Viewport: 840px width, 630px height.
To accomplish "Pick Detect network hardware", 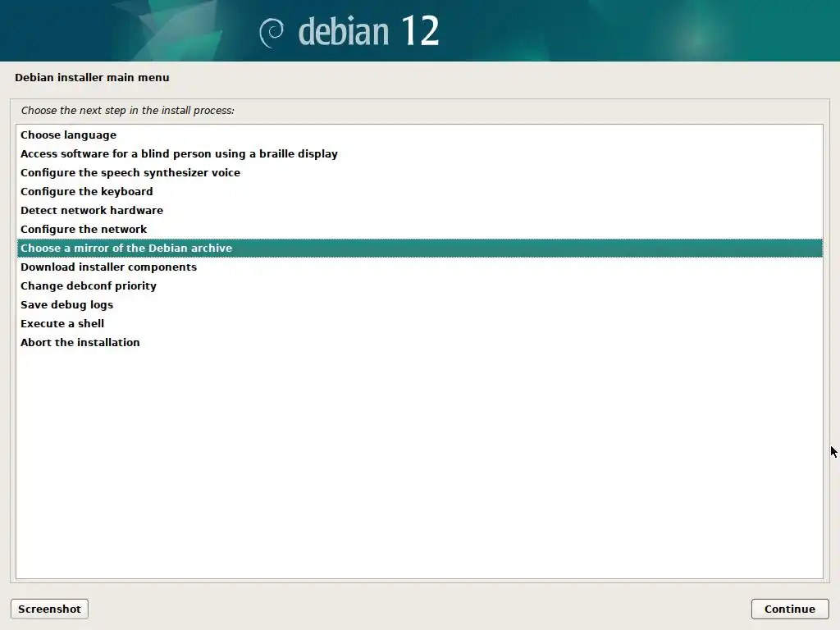I will 419,210.
